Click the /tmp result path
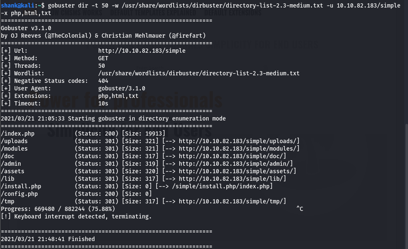 [8, 201]
